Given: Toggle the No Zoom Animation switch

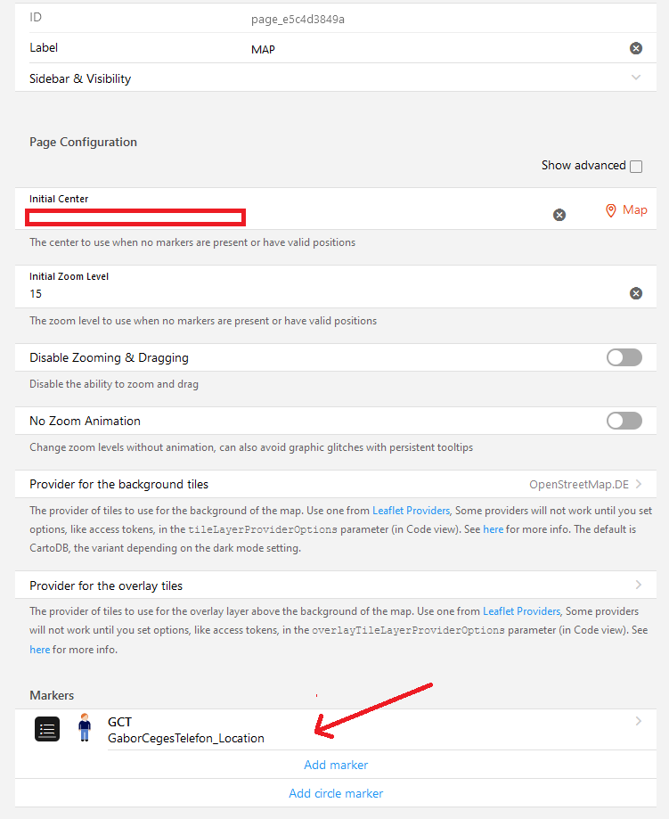Looking at the screenshot, I should (624, 421).
